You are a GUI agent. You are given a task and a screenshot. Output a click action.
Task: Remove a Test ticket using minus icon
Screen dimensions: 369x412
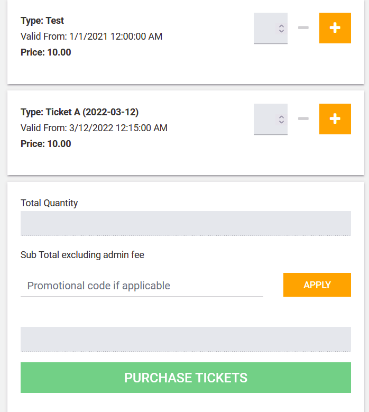pyautogui.click(x=303, y=28)
